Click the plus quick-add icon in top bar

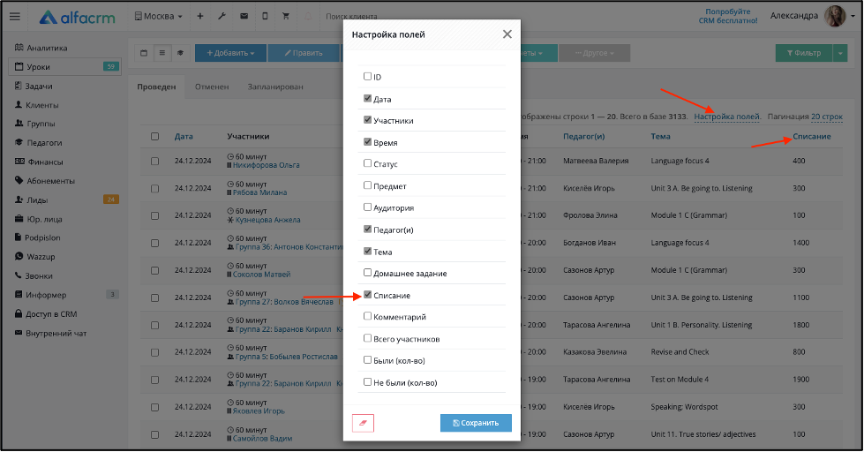[200, 17]
